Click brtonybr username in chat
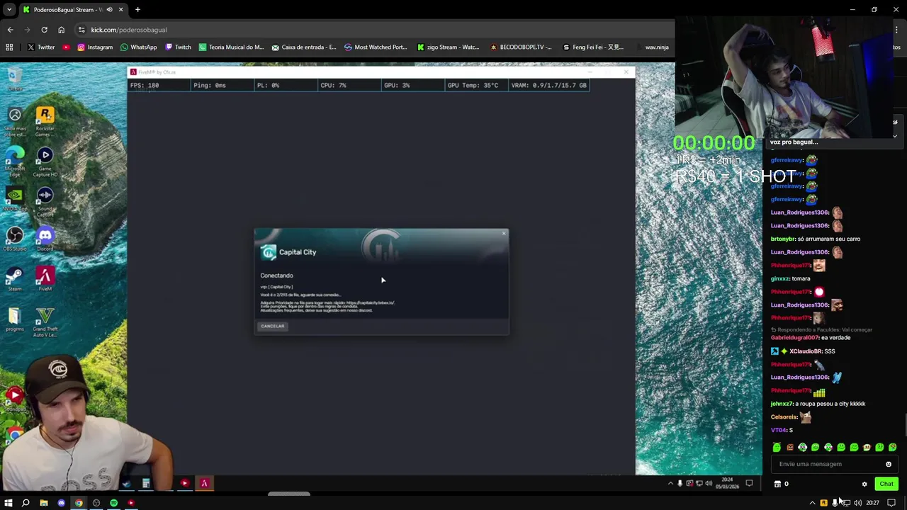 (x=782, y=239)
